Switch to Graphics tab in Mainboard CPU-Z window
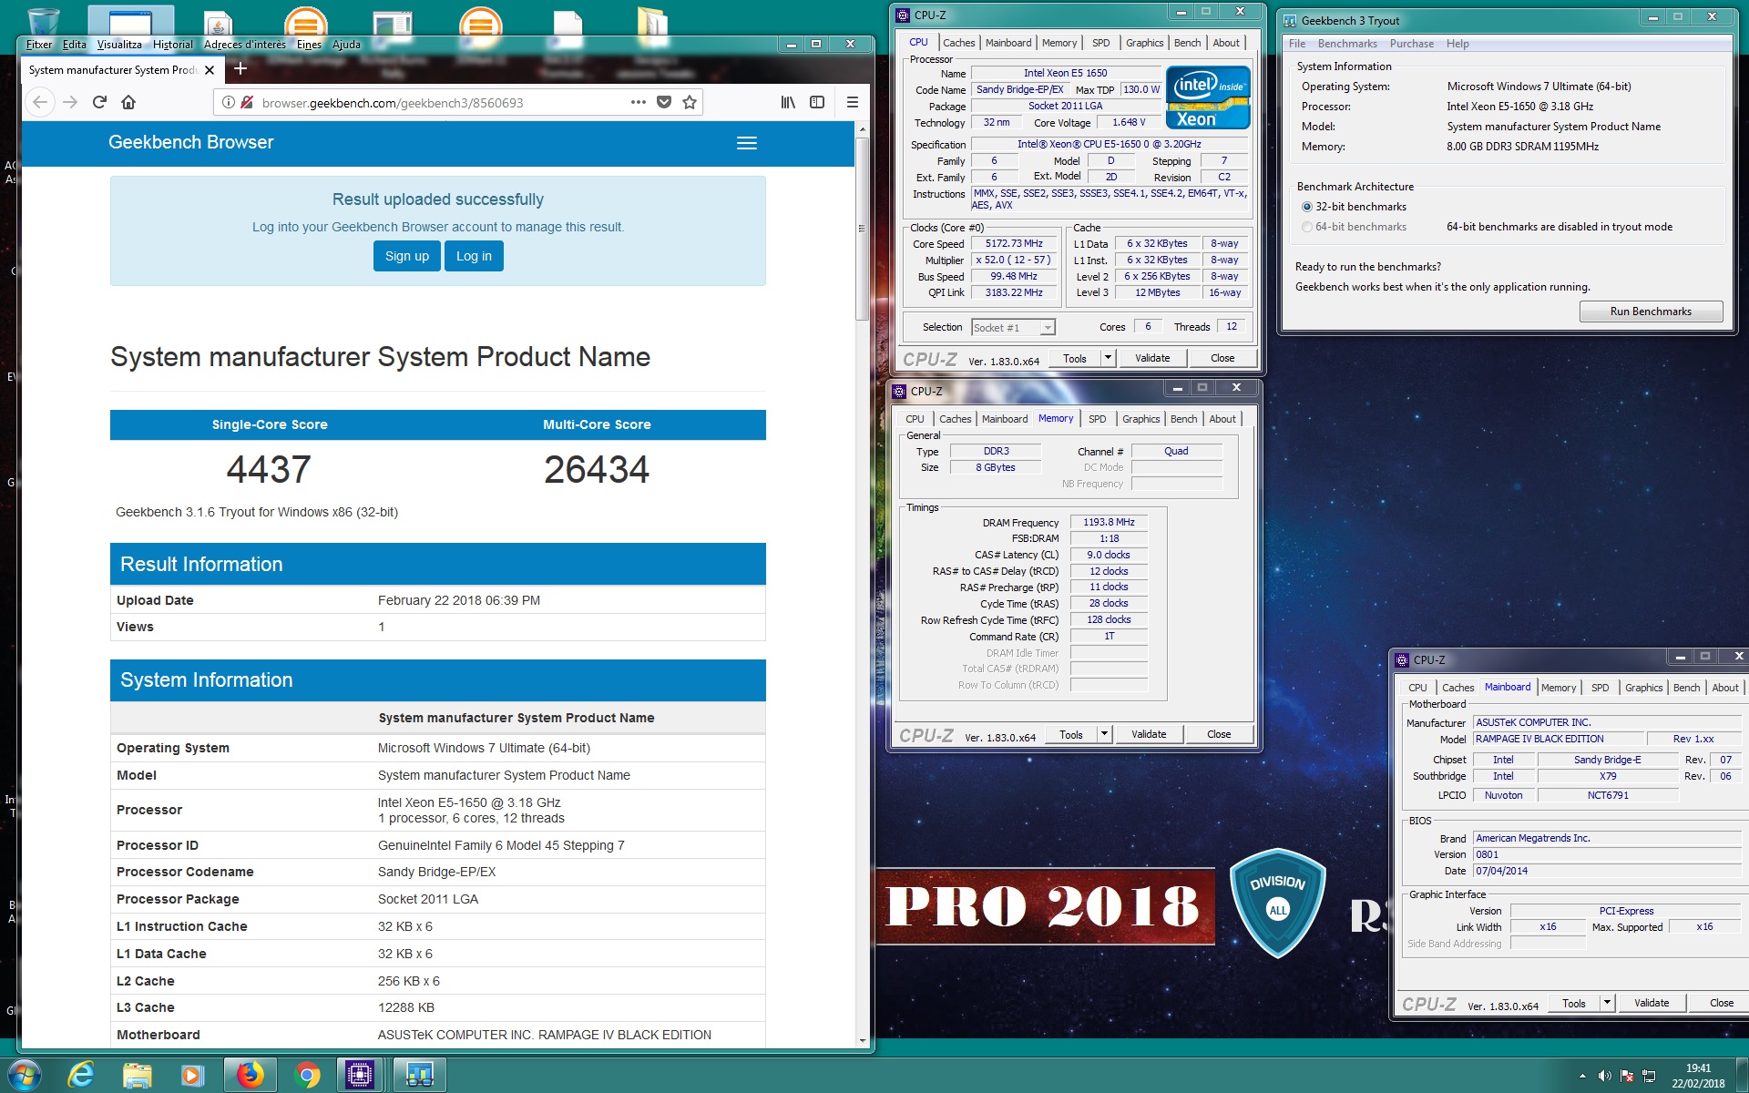 point(1644,688)
